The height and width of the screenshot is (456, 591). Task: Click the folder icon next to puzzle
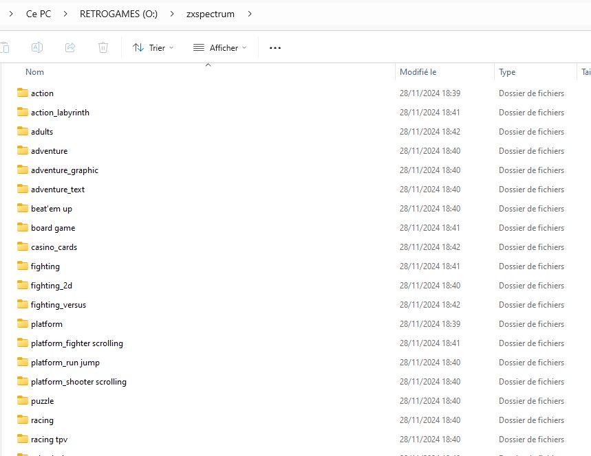click(23, 400)
